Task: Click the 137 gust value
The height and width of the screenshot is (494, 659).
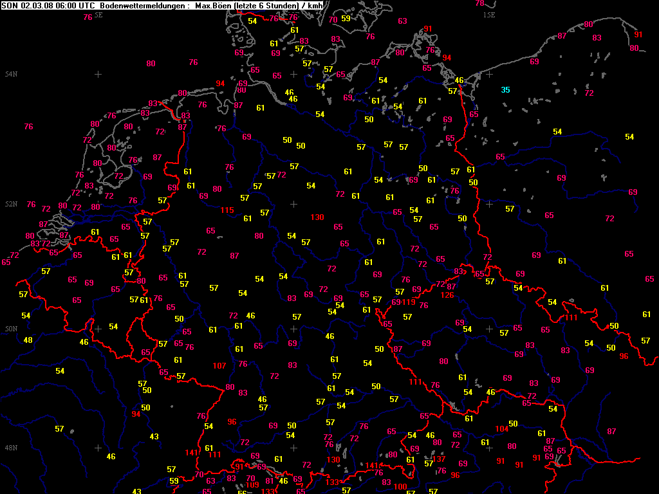Action: tap(440, 459)
